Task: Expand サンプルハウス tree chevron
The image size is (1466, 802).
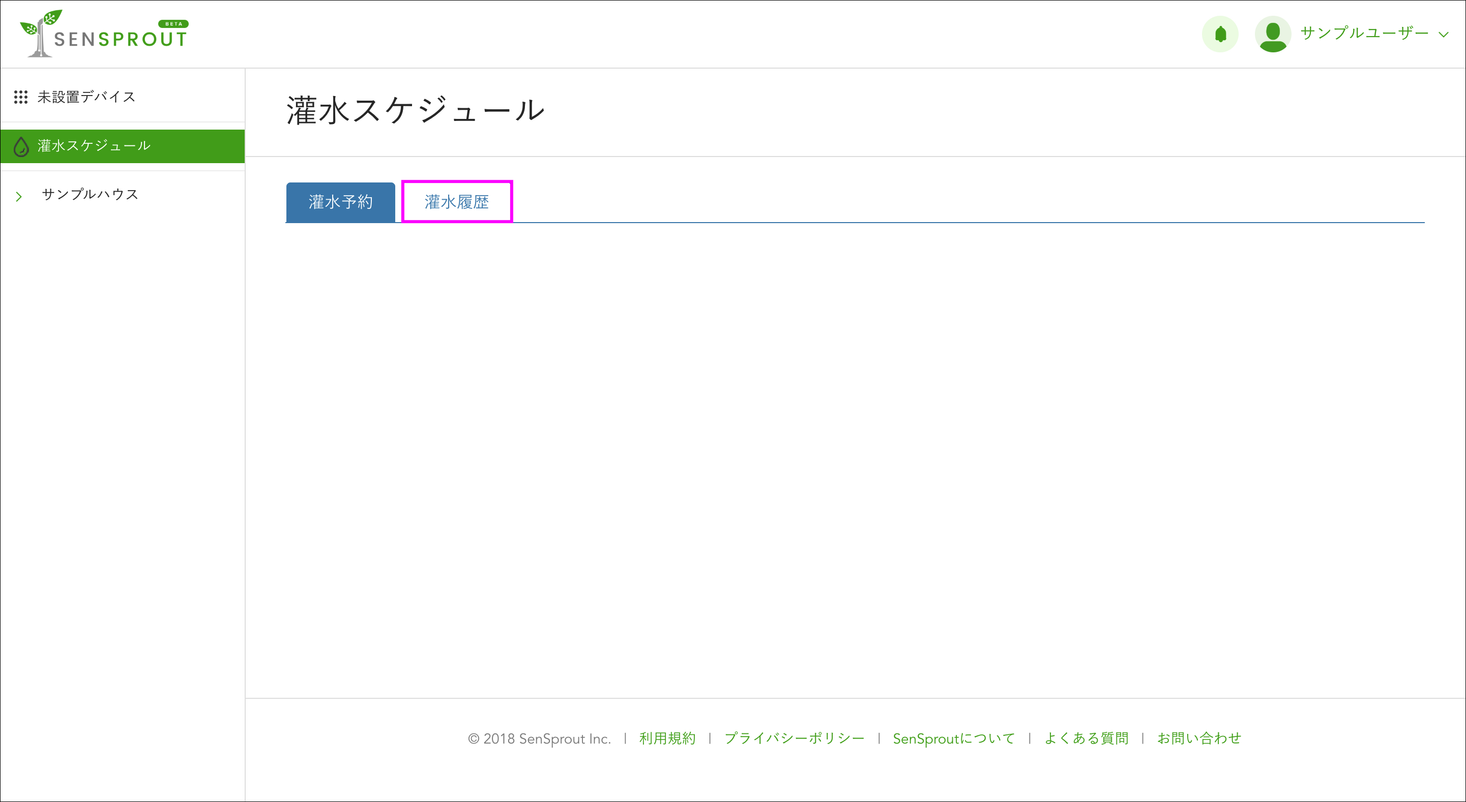Action: pyautogui.click(x=19, y=196)
